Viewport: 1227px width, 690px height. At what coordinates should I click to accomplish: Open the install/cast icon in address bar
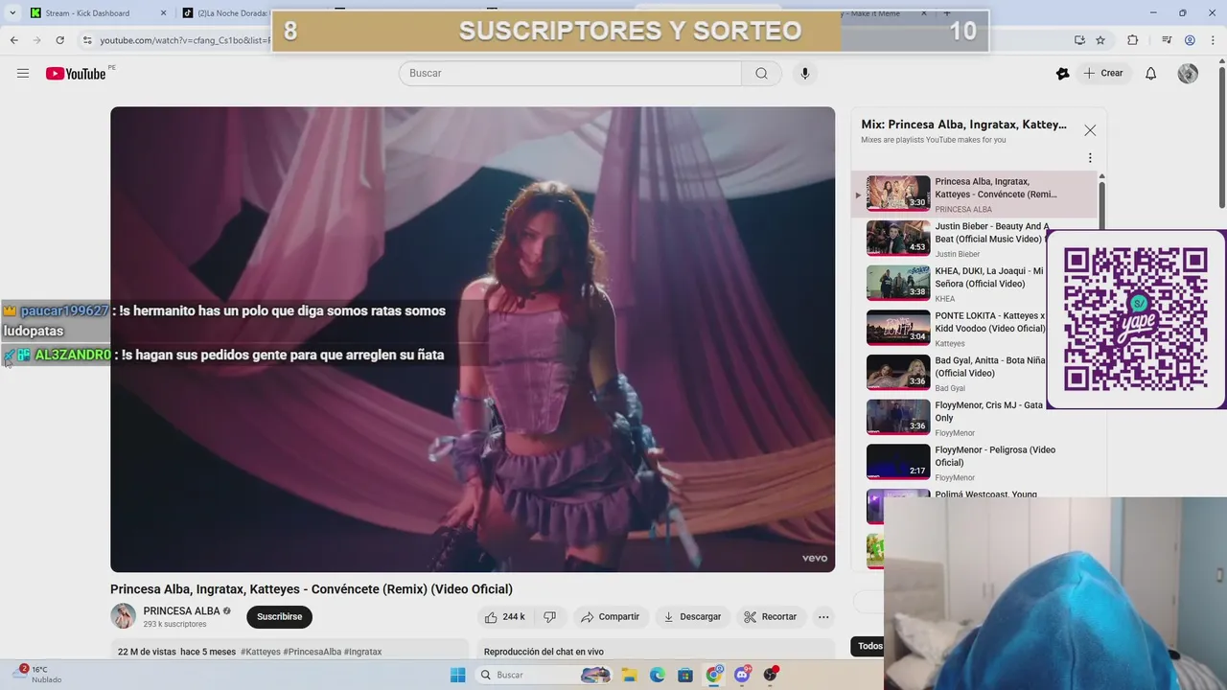1079,40
